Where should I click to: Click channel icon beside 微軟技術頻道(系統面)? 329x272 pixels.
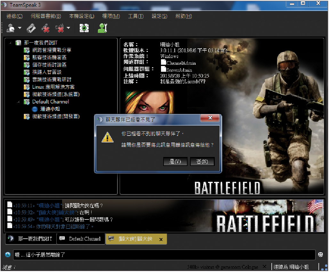(27, 94)
